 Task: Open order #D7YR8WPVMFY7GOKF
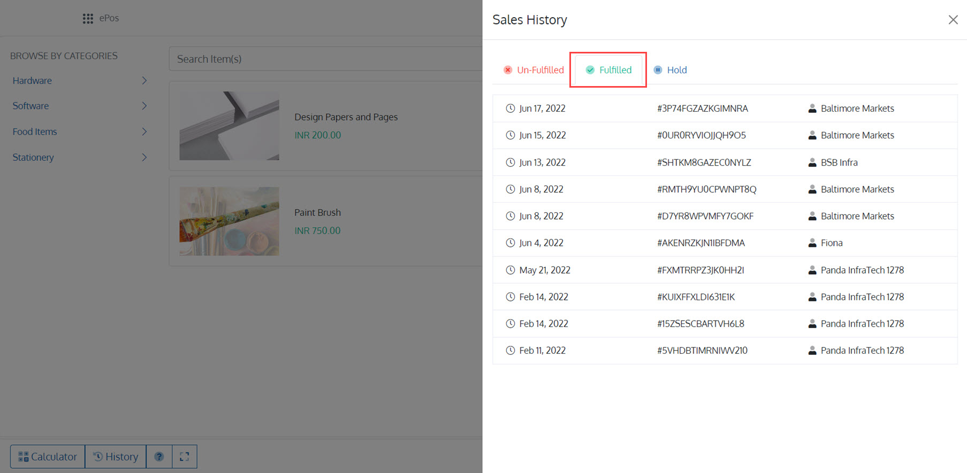pyautogui.click(x=705, y=216)
